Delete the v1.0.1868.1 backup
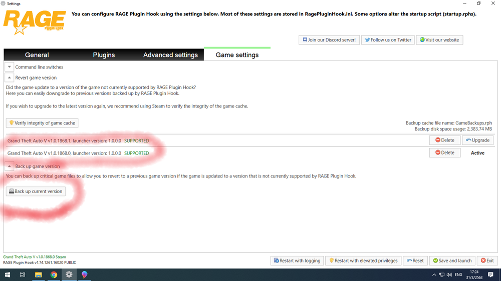This screenshot has height=281, width=501. pyautogui.click(x=445, y=140)
